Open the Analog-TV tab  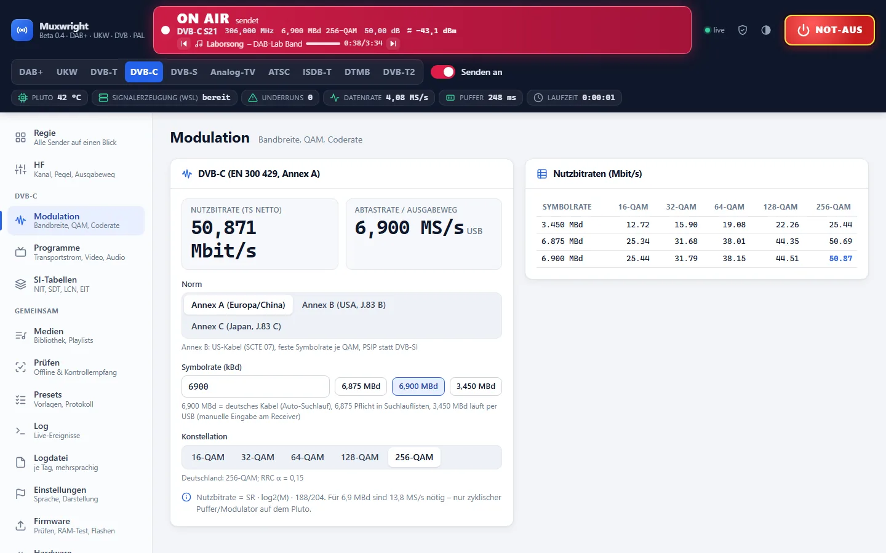[x=233, y=72]
